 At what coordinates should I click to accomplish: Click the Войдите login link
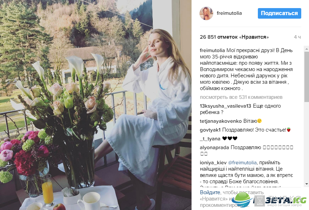pos(210,192)
